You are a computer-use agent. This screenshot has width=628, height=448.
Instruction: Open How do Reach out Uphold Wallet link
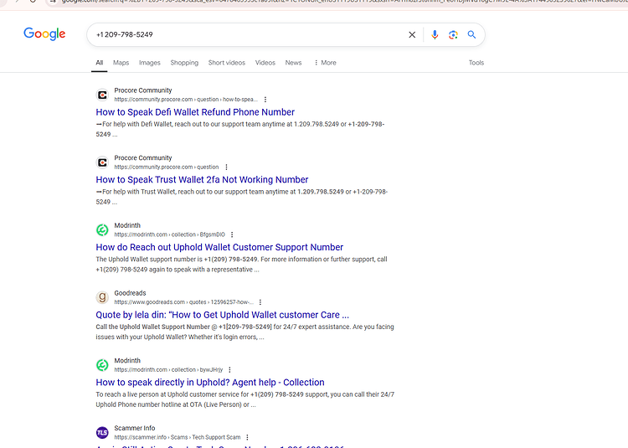tap(219, 247)
